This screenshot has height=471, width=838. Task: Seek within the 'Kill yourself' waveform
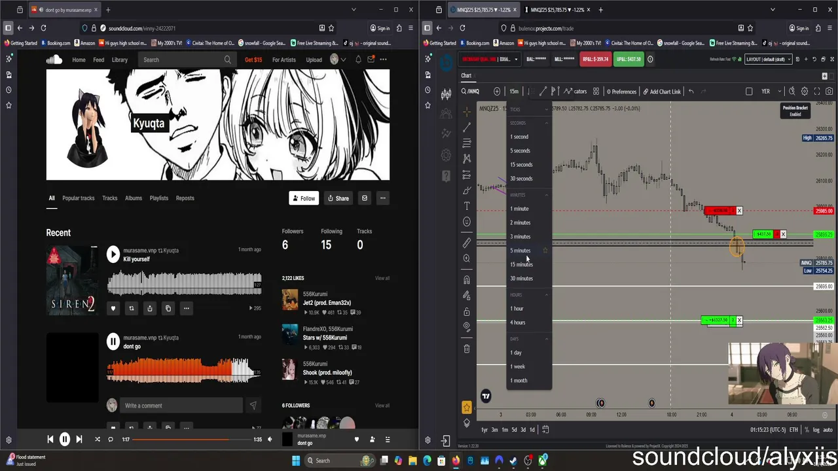pos(184,283)
